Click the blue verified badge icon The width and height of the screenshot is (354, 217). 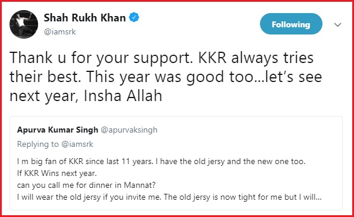[134, 17]
